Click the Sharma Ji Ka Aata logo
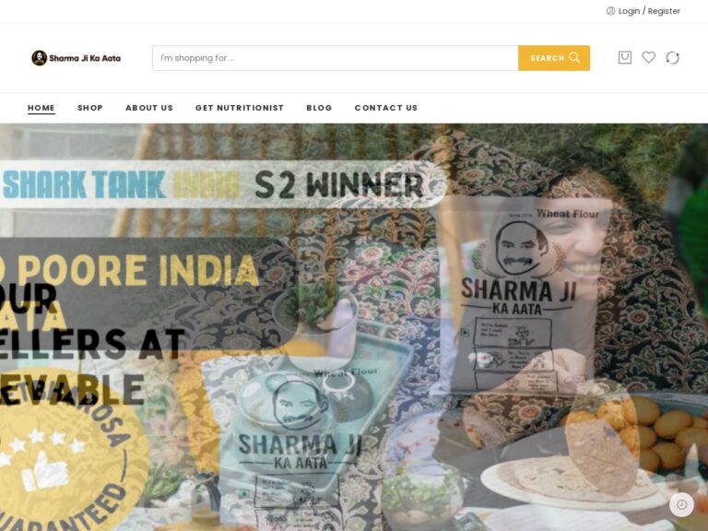The image size is (708, 531). click(76, 58)
